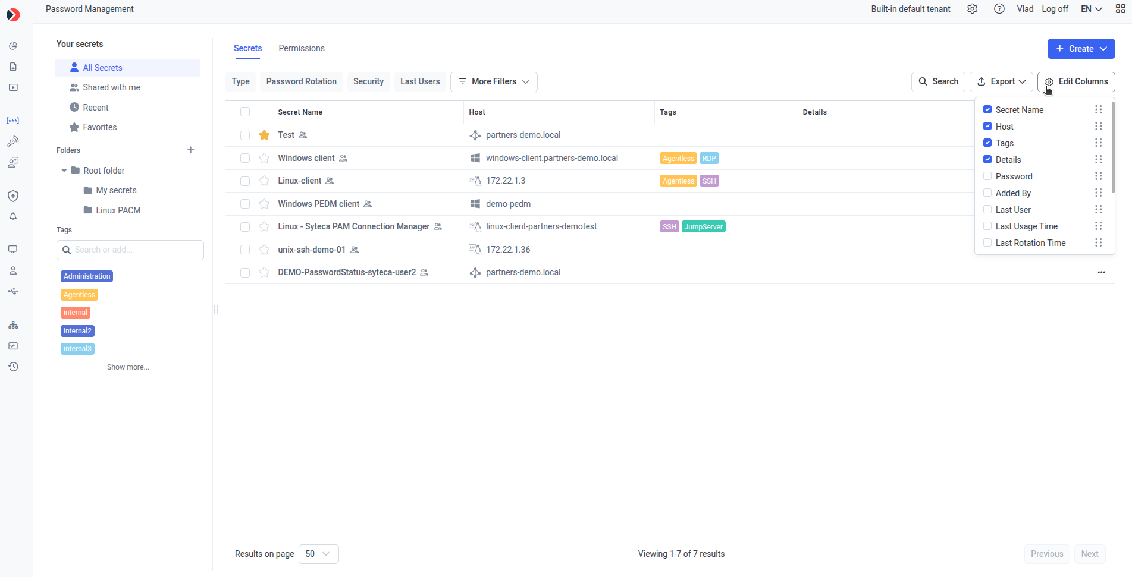Select All Secrets in sidebar
Screen dimensions: 1132x577
[x=127, y=68]
